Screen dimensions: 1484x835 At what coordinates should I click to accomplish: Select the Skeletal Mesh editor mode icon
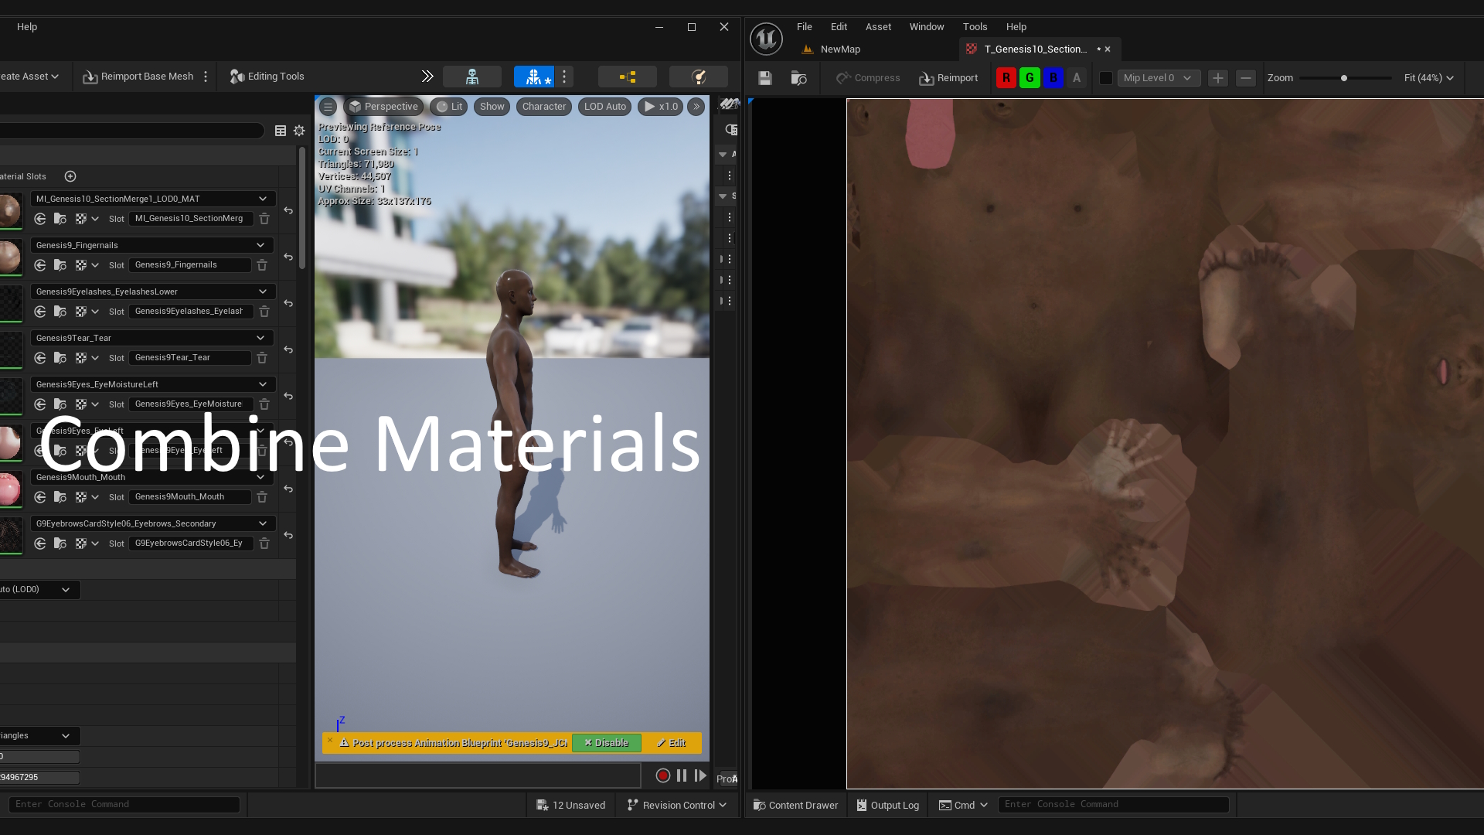pyautogui.click(x=534, y=77)
